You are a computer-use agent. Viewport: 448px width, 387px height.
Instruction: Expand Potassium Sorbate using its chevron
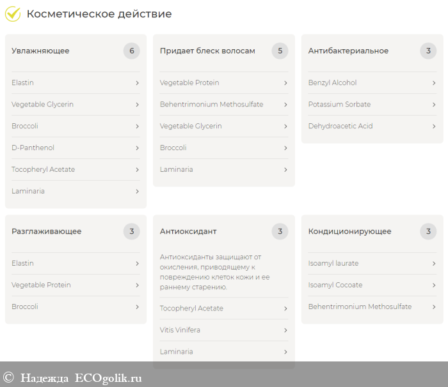click(434, 105)
